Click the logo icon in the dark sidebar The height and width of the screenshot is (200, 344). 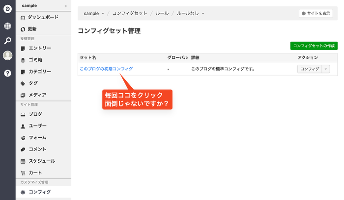pyautogui.click(x=7, y=9)
